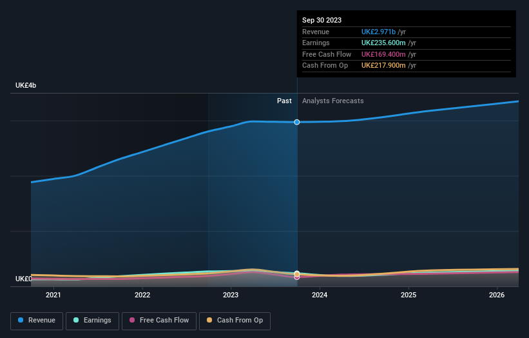Click the 2021 x-axis label
The image size is (529, 338).
pyautogui.click(x=53, y=295)
